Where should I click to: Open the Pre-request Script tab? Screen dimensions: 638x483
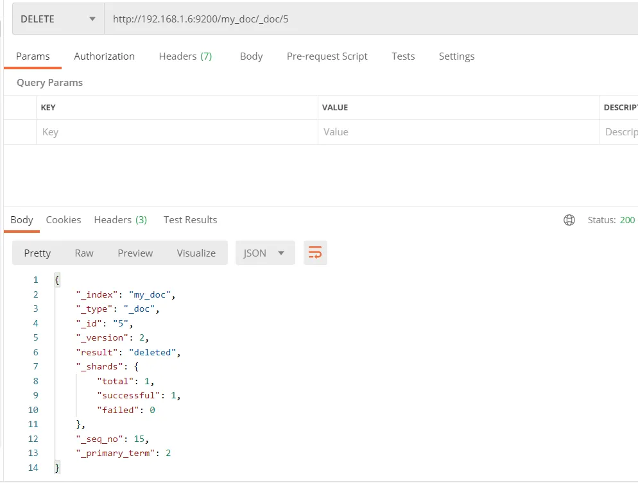pos(327,56)
